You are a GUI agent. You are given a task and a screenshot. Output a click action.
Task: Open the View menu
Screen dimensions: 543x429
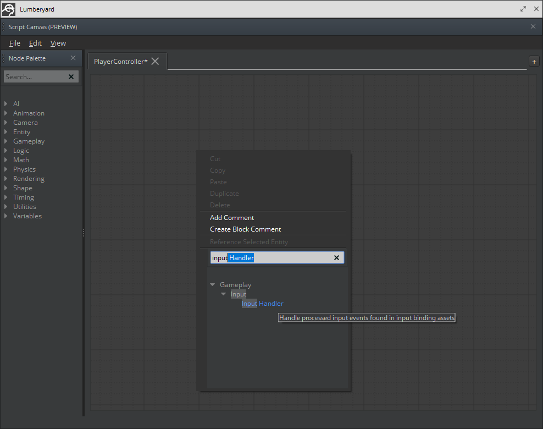58,43
